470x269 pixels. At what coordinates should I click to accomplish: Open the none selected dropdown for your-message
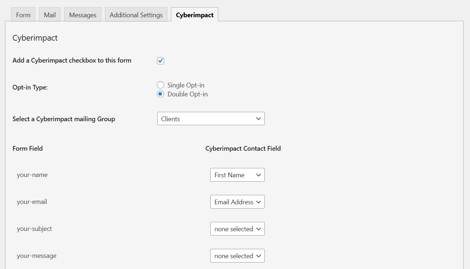(237, 256)
